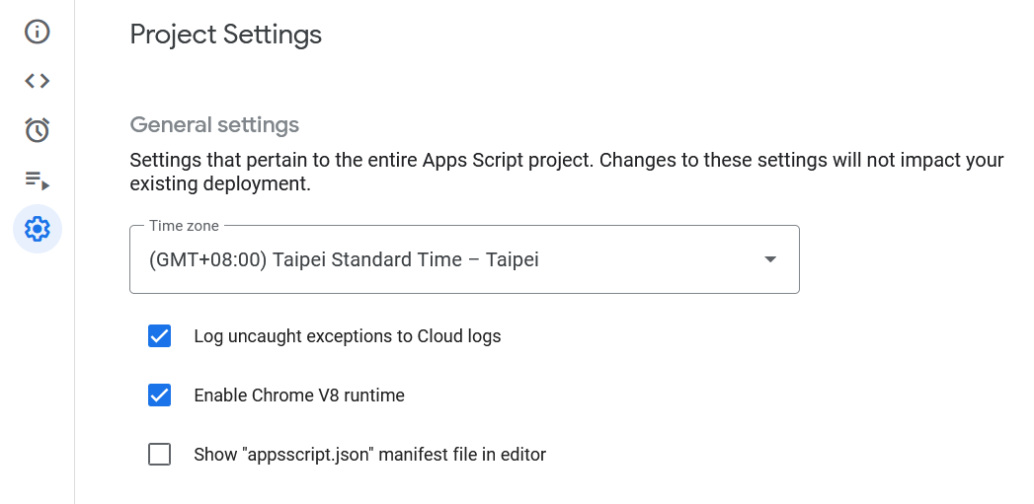
Task: Click the "Time zone" field label
Action: 184,226
